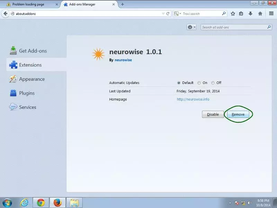Open the Downloads arrow icon
This screenshot has width=277, height=208.
pyautogui.click(x=250, y=14)
